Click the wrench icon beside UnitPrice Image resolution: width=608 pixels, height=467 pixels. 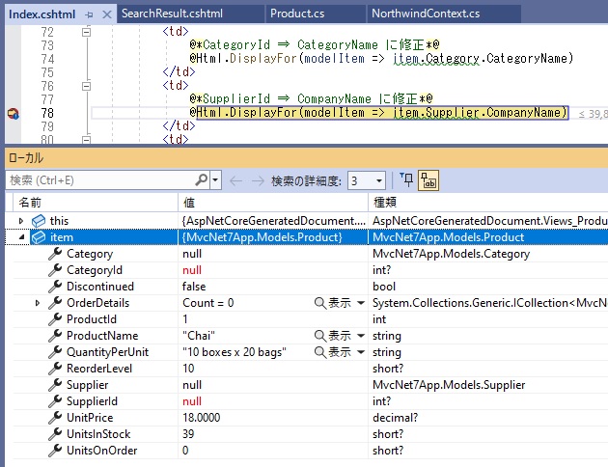tap(55, 417)
